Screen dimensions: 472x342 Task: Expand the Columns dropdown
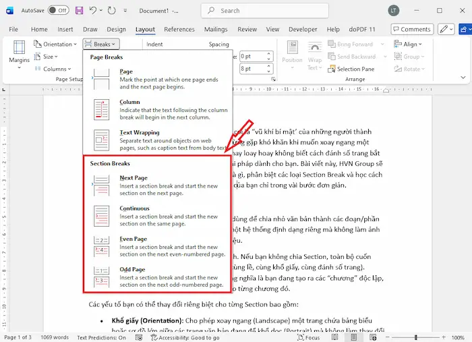53,69
